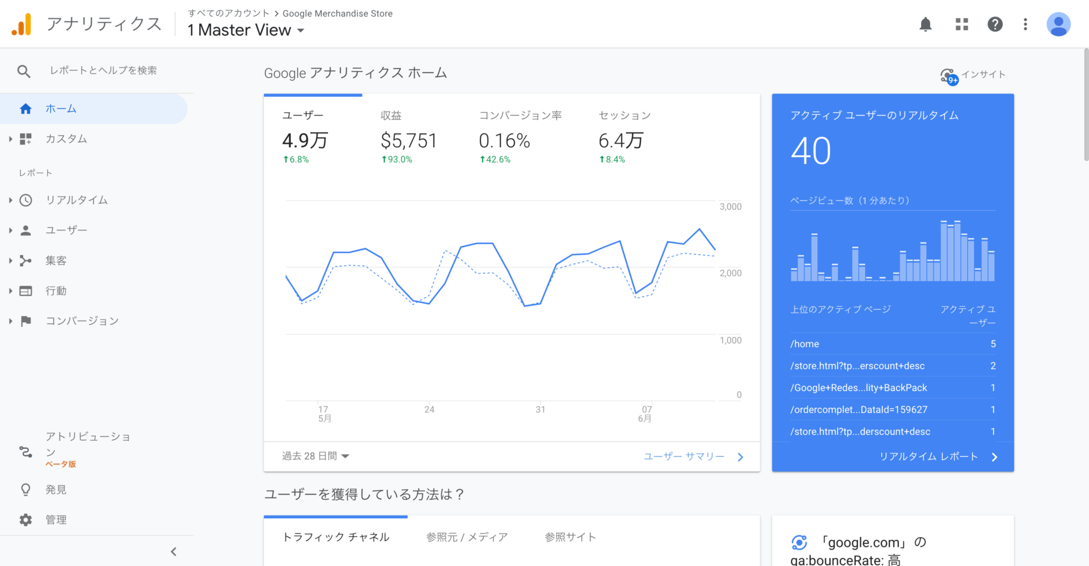Viewport: 1089px width, 566px height.
Task: Click the ホーム house icon
Action: 26,109
